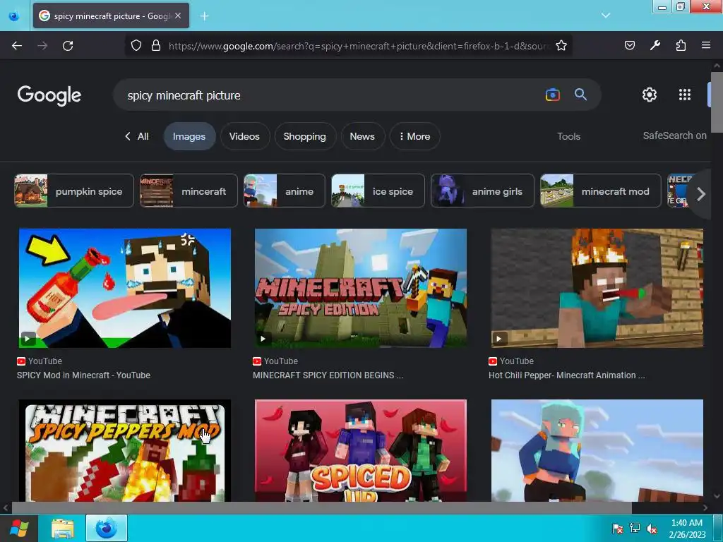The height and width of the screenshot is (542, 723).
Task: Open the extensions puzzle icon
Action: pos(681,45)
